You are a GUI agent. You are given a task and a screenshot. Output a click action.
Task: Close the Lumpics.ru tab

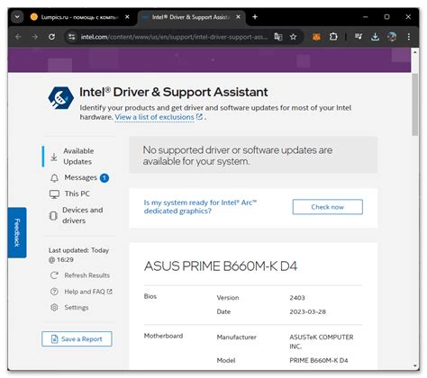coord(127,17)
